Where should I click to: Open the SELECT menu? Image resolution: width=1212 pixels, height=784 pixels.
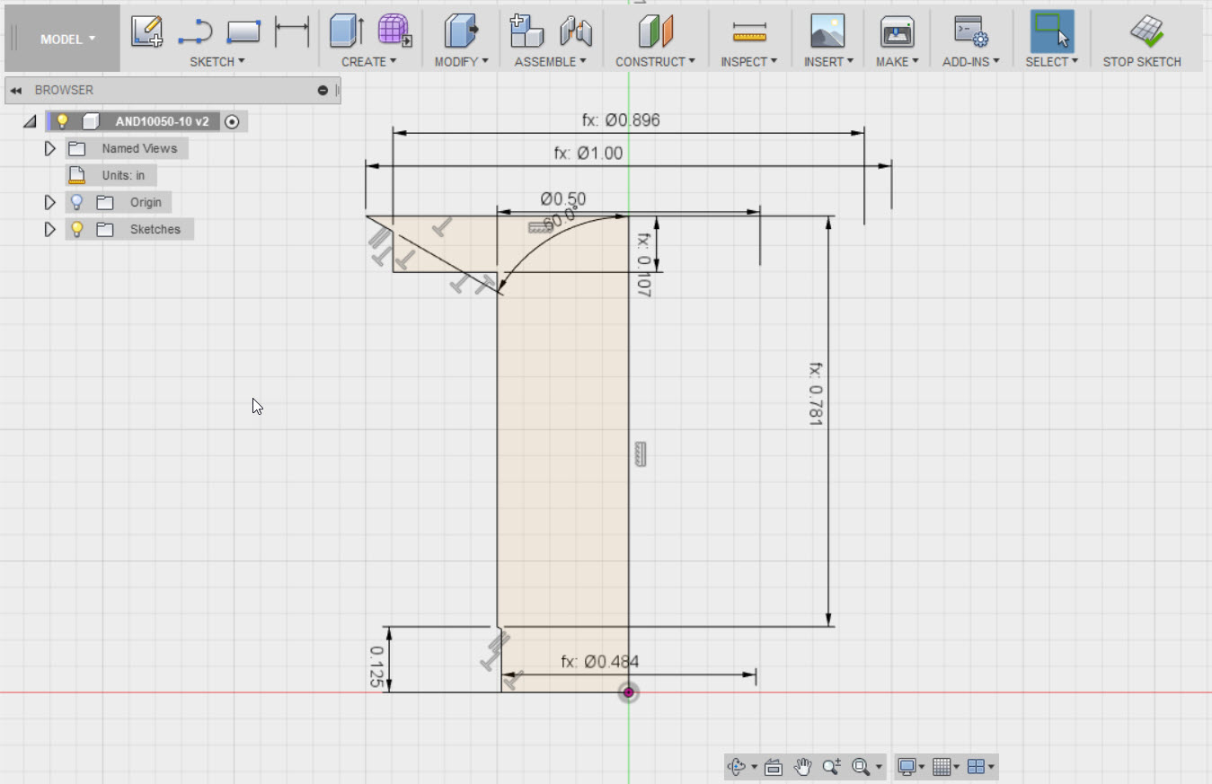(1050, 61)
